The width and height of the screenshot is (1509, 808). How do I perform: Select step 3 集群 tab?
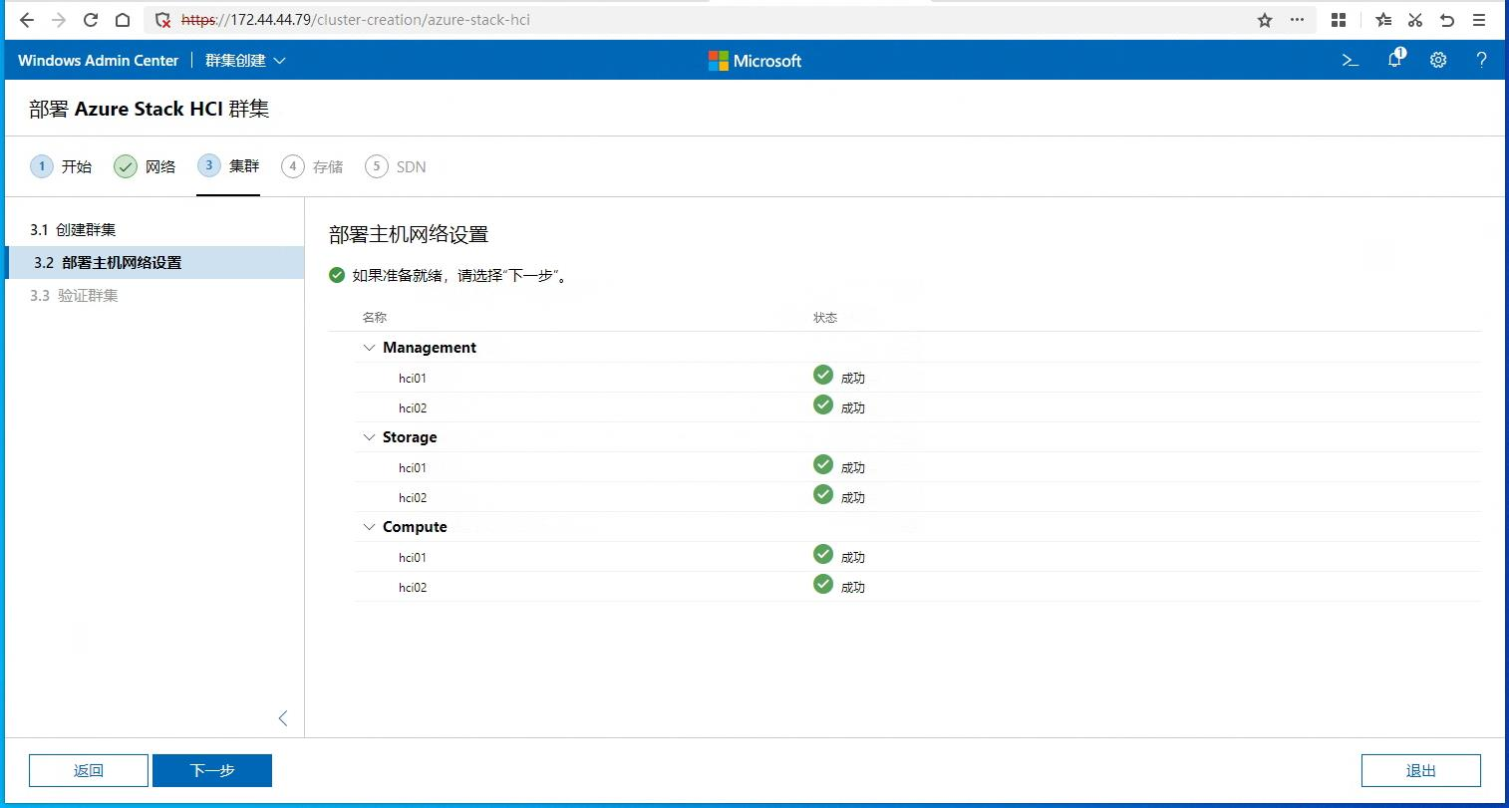(228, 166)
